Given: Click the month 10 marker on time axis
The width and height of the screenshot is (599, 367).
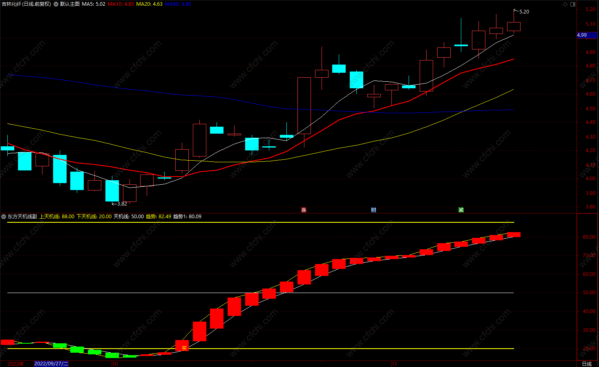Looking at the screenshot, I should tap(115, 364).
